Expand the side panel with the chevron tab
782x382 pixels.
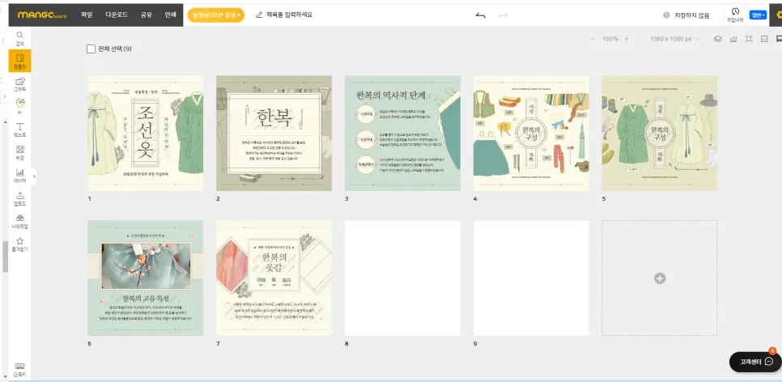point(34,176)
